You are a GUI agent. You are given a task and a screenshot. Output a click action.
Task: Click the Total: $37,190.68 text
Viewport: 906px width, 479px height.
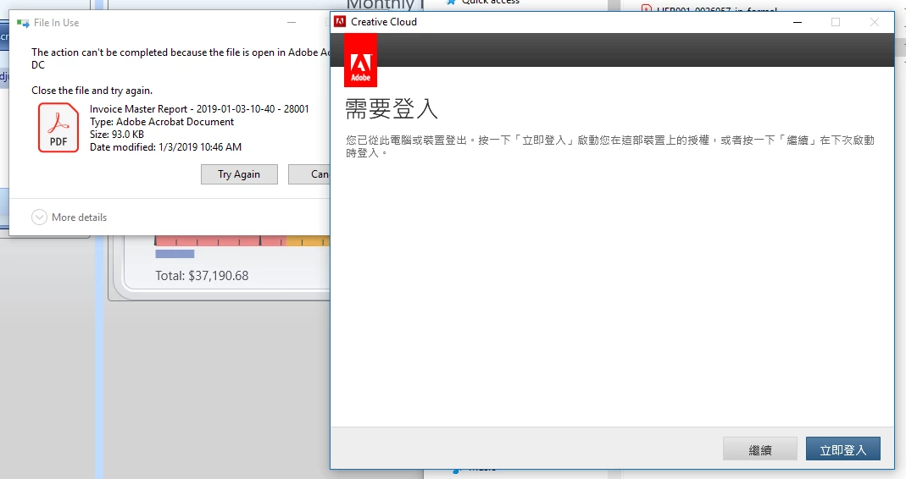pos(202,276)
